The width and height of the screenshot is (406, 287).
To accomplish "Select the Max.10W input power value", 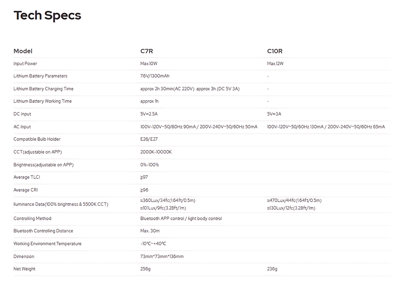I will [149, 64].
